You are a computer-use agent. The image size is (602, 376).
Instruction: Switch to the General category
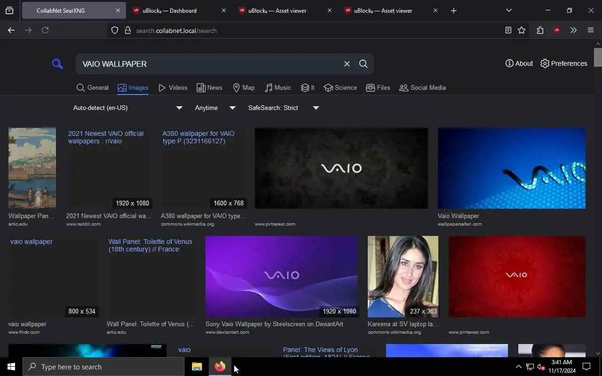(93, 87)
